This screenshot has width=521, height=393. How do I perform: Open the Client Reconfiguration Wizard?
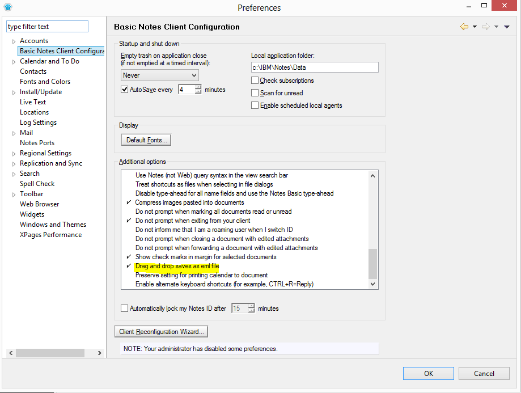pyautogui.click(x=161, y=332)
